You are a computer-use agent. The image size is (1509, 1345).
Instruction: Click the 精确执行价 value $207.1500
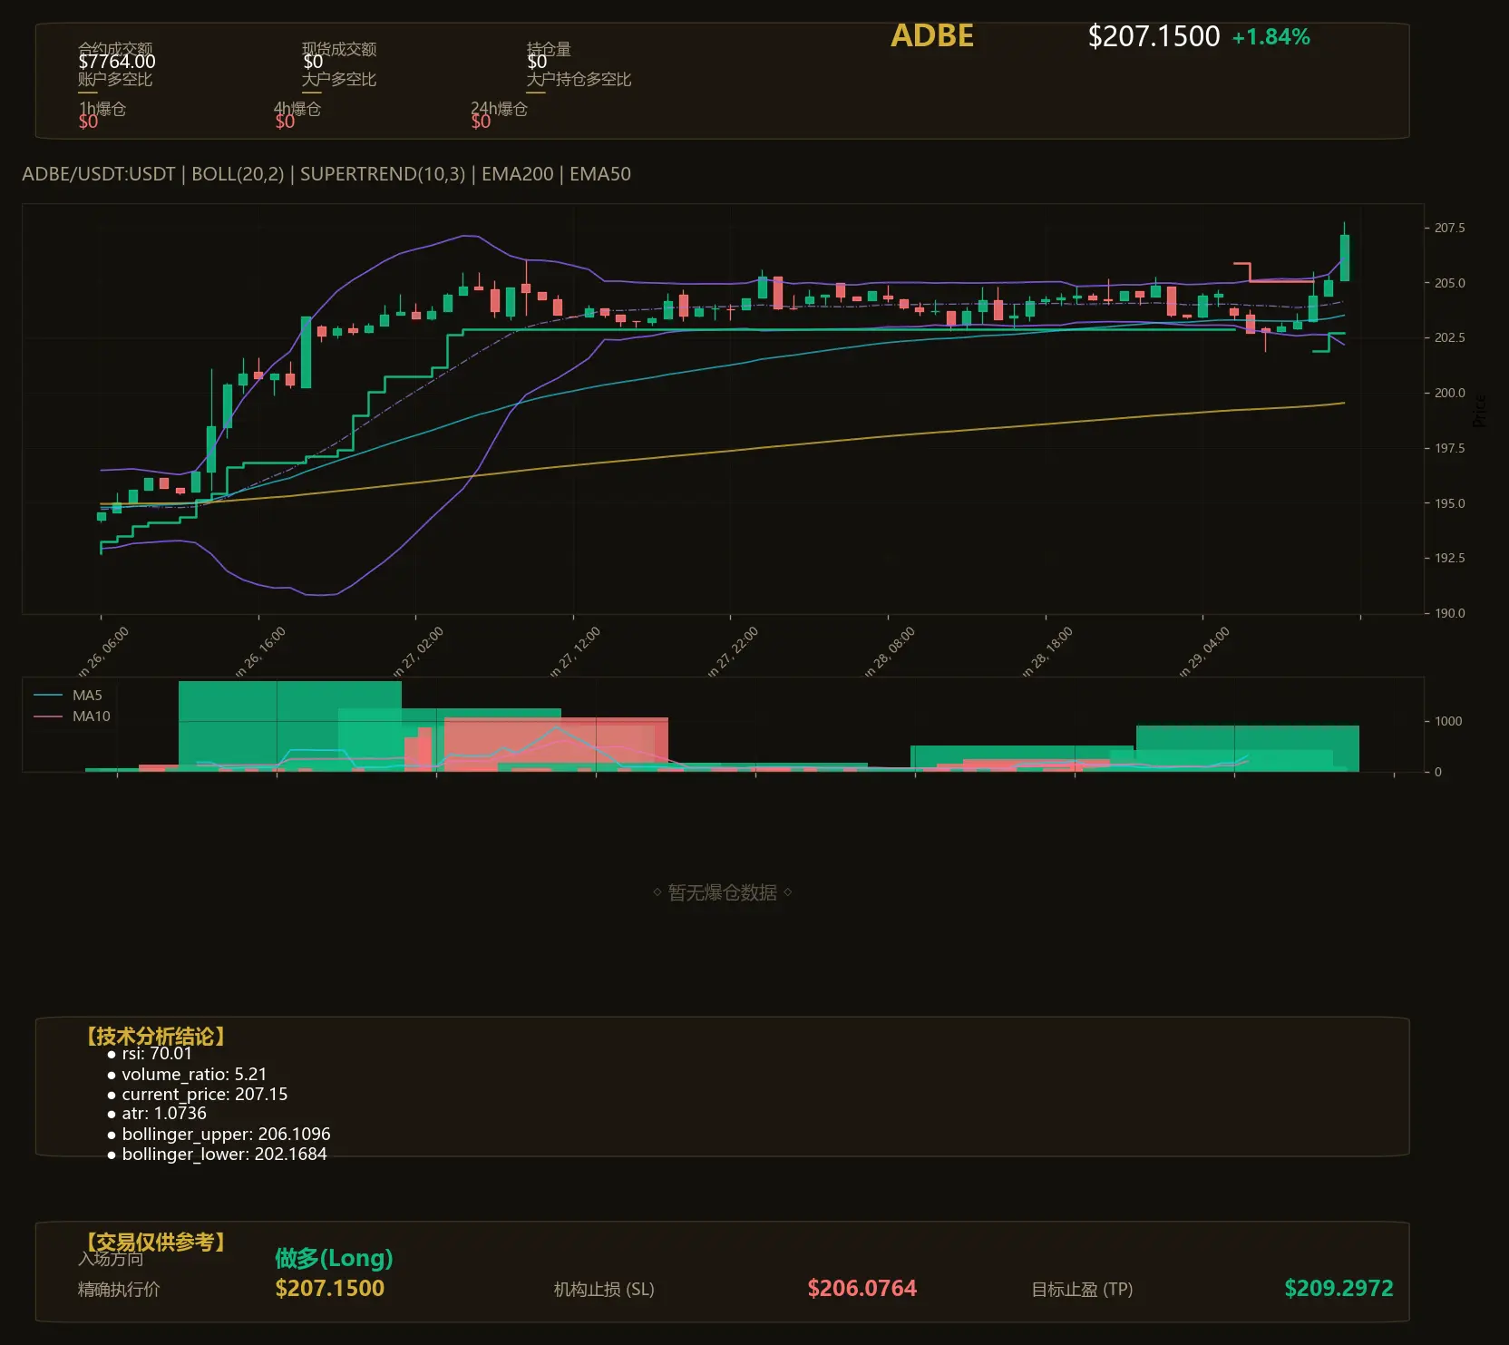[330, 1288]
